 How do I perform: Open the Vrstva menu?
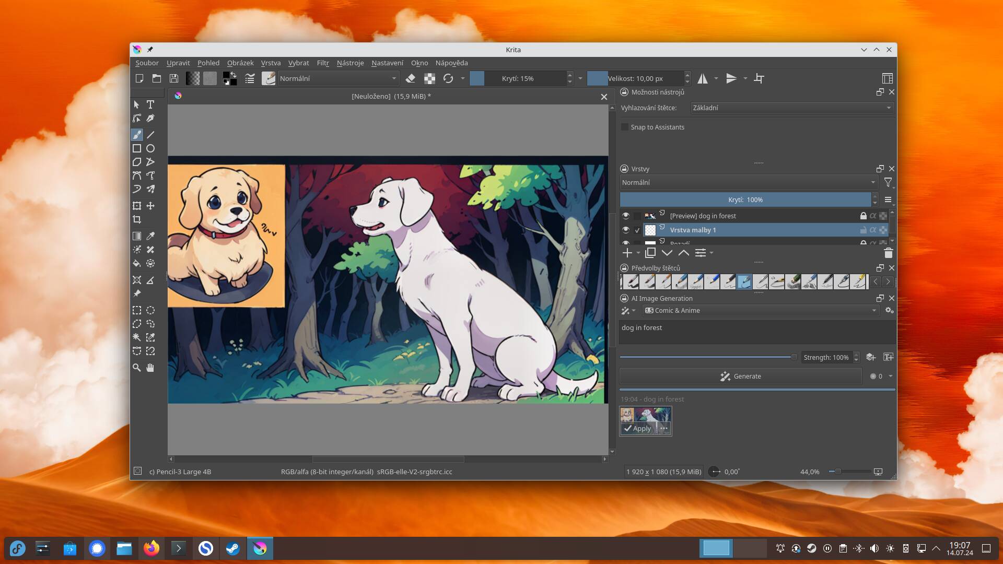click(x=271, y=63)
